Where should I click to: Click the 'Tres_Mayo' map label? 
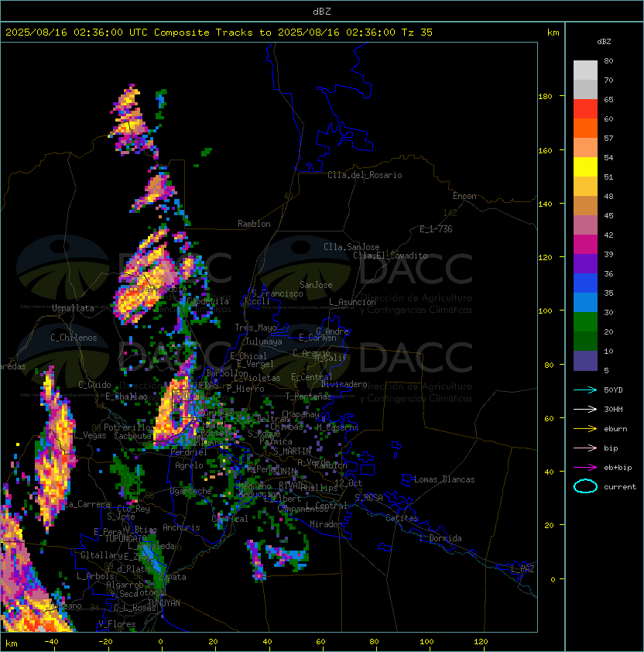[255, 328]
